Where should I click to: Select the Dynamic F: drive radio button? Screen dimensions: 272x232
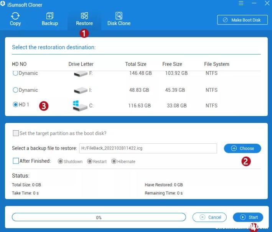pyautogui.click(x=15, y=73)
